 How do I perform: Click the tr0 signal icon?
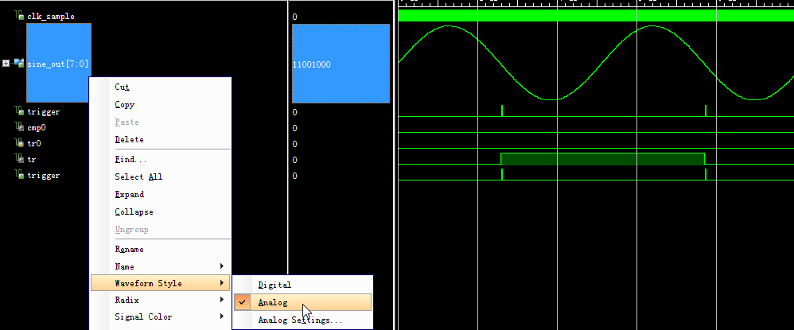pos(20,143)
